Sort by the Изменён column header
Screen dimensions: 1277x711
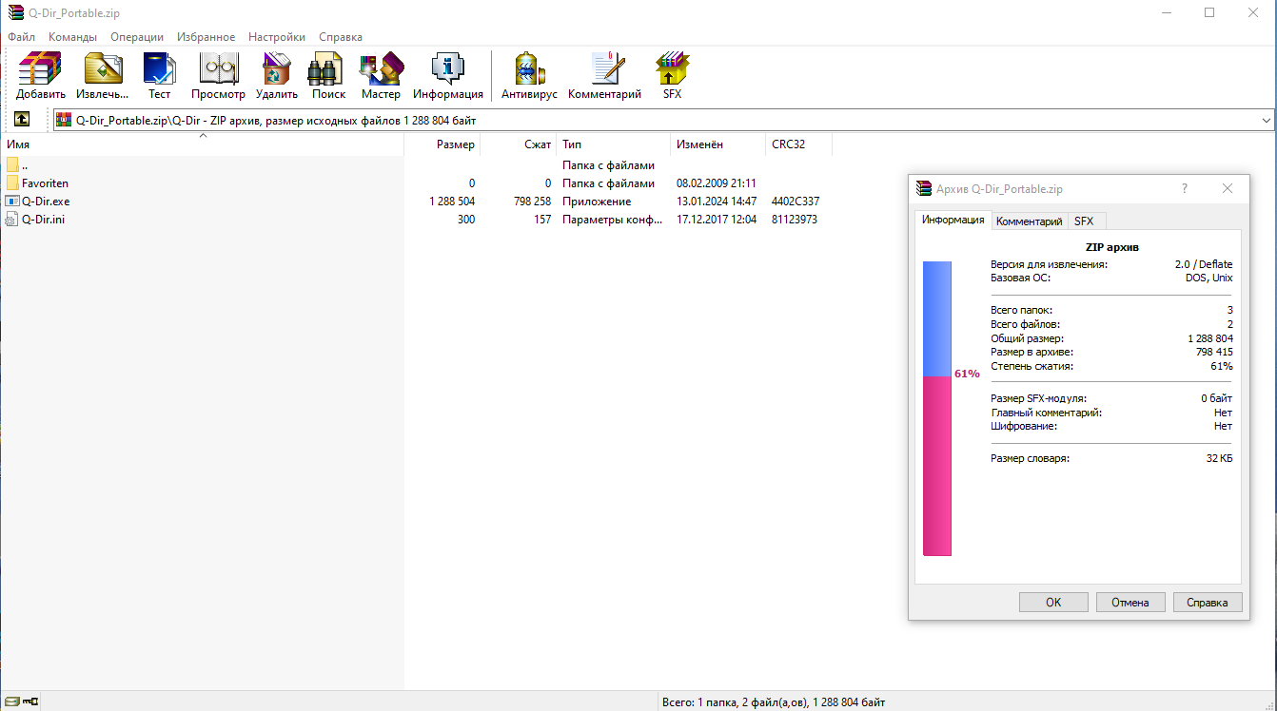[718, 144]
